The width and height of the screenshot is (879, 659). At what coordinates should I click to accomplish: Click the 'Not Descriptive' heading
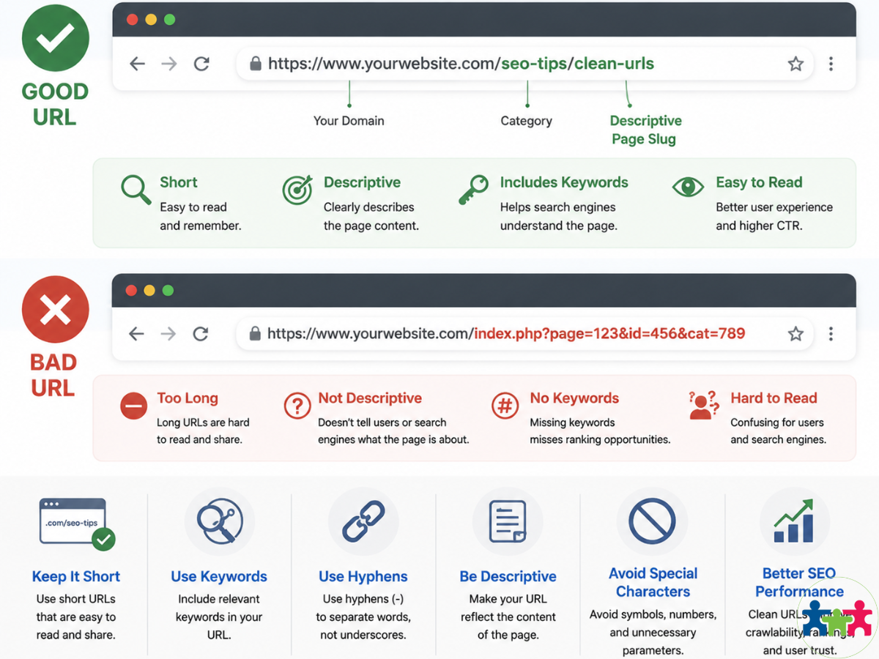click(x=370, y=398)
